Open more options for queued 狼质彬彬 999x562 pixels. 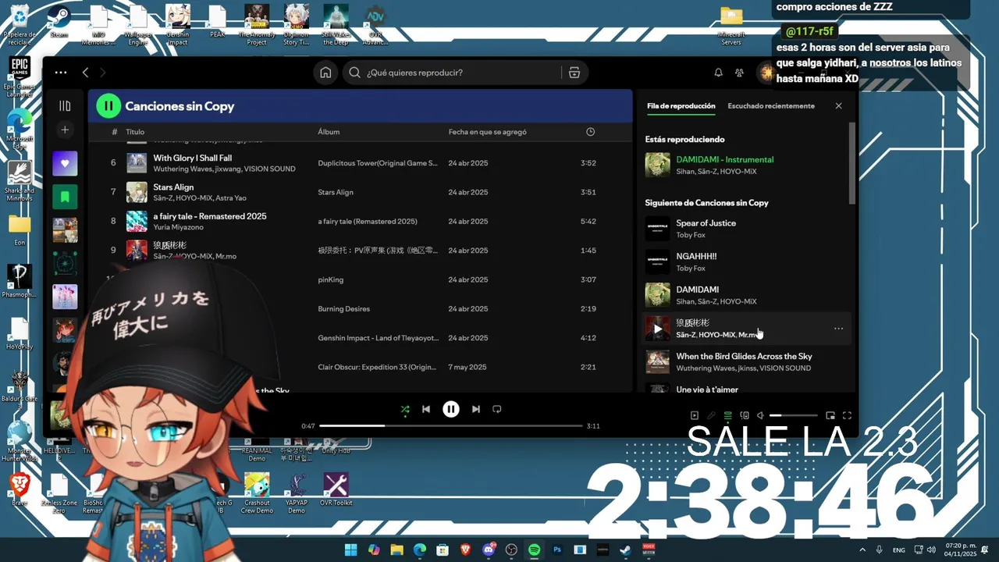838,329
